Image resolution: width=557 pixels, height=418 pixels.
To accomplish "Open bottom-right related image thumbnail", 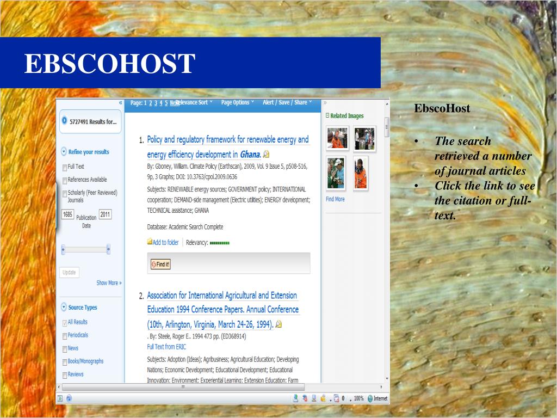I will coord(361,173).
